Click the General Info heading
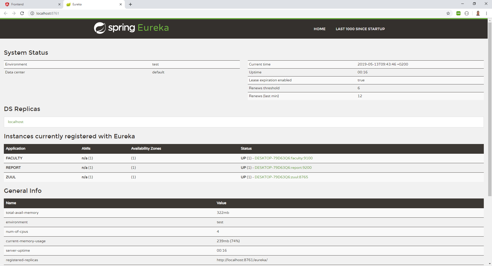 [x=23, y=191]
